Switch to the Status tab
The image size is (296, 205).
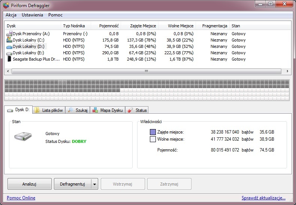[x=137, y=110]
